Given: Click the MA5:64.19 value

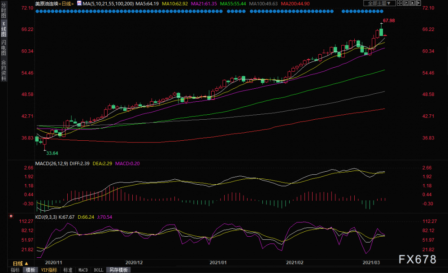Looking at the screenshot, I should click(147, 4).
